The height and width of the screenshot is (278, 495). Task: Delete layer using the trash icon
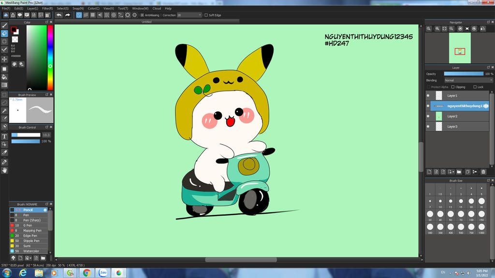(x=482, y=171)
